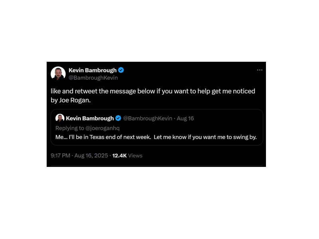Open the @joeroganhq mention
This screenshot has height=239, width=319.
[x=102, y=128]
